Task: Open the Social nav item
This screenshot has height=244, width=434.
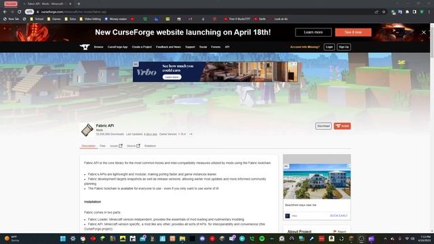Action: click(x=203, y=47)
